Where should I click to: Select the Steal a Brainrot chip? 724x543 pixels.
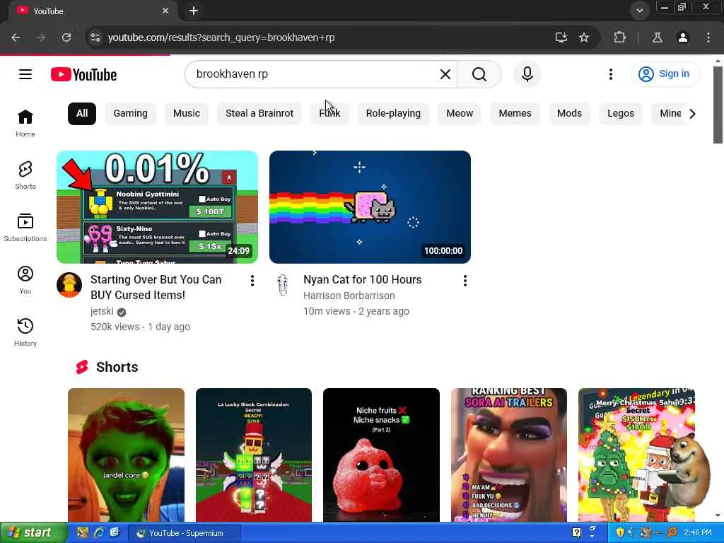point(259,114)
